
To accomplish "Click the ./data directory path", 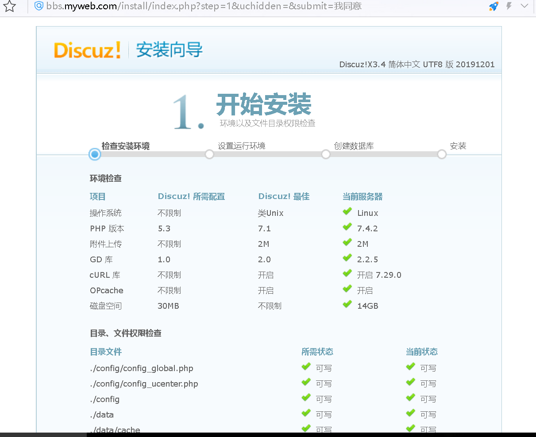I will pyautogui.click(x=102, y=415).
